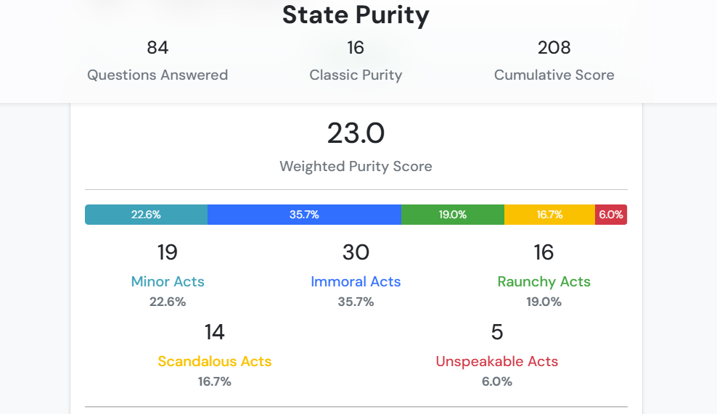The width and height of the screenshot is (717, 414).
Task: Select the yellow 16.7% bar segment
Action: click(x=549, y=215)
